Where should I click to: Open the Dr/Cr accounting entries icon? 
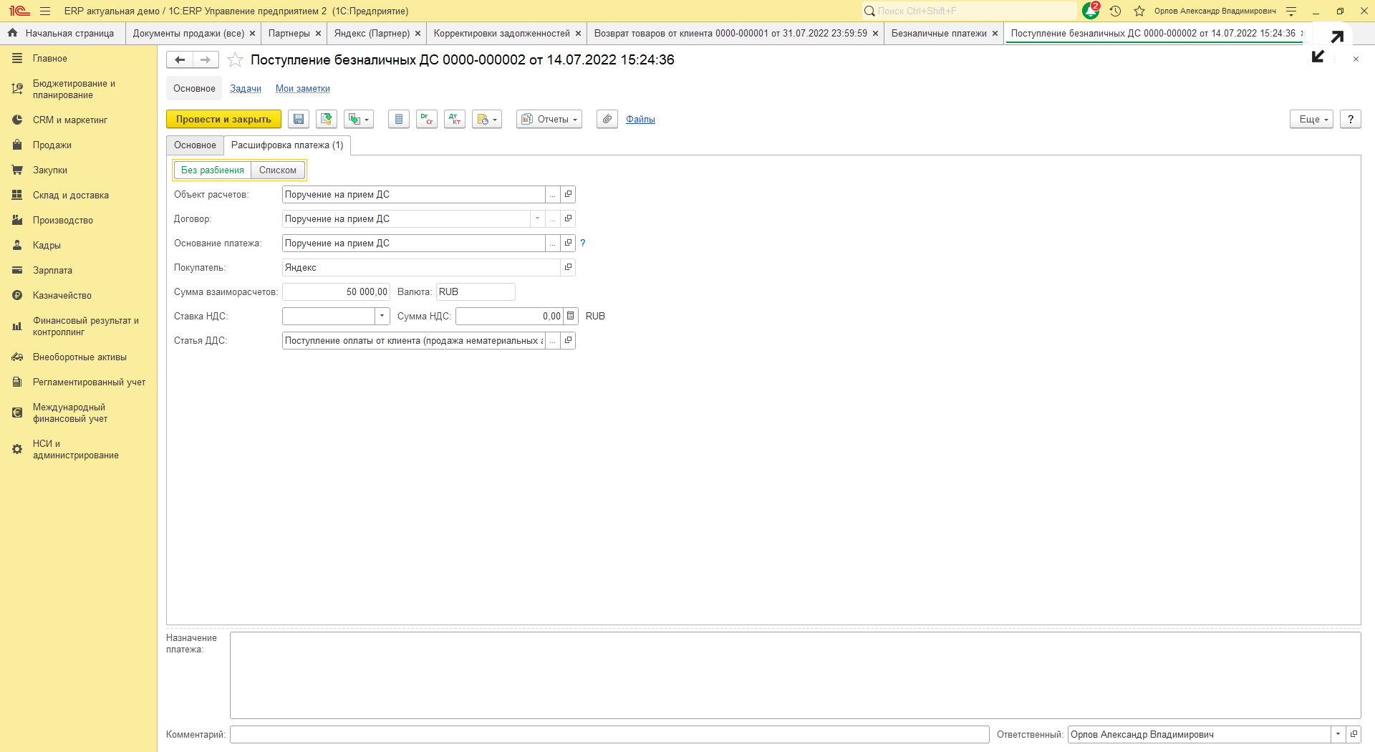click(427, 120)
